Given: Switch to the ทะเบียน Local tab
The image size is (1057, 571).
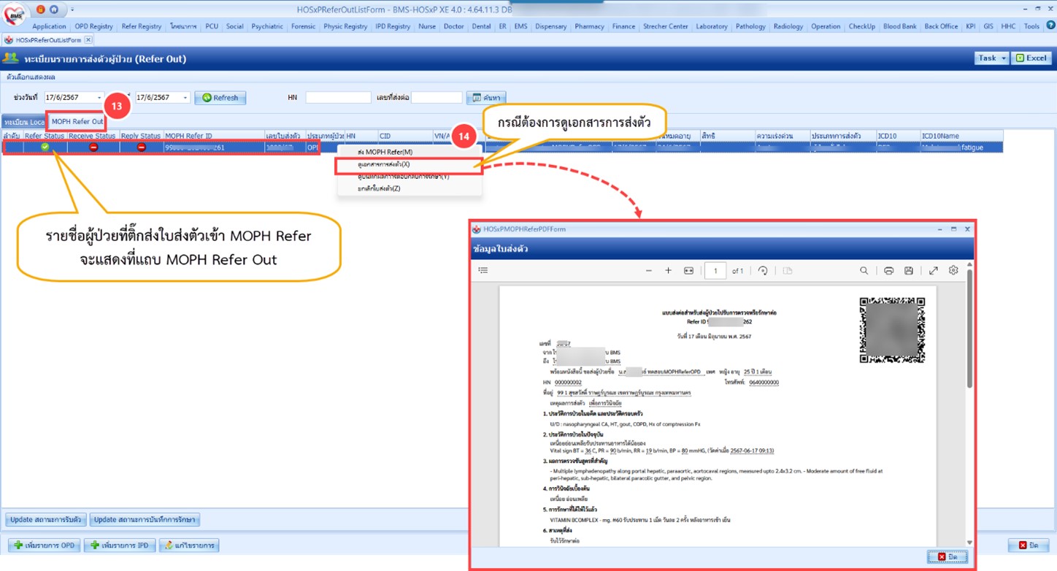Looking at the screenshot, I should [x=24, y=122].
